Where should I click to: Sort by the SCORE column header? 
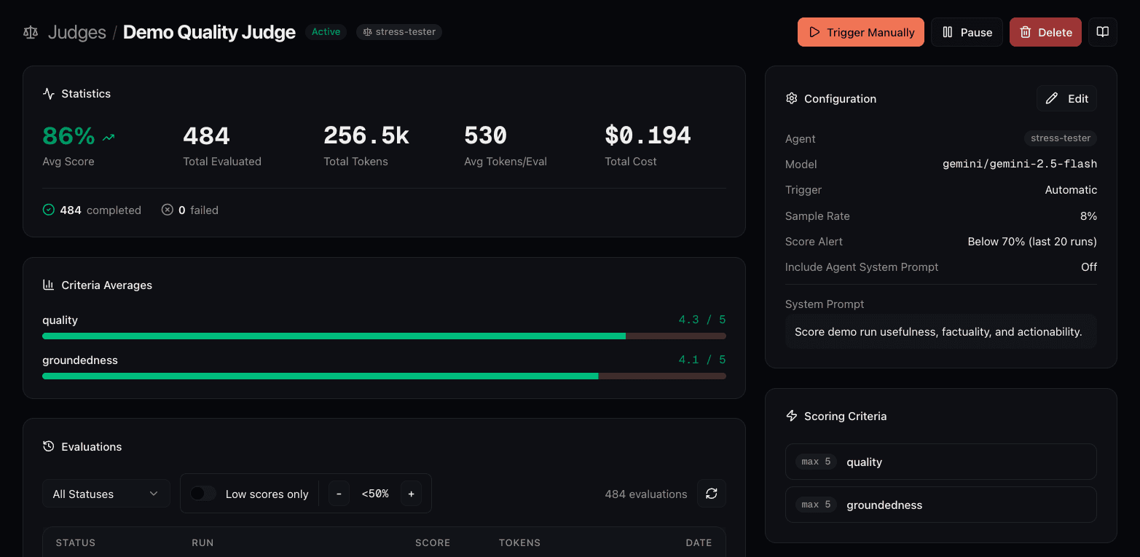(x=433, y=542)
